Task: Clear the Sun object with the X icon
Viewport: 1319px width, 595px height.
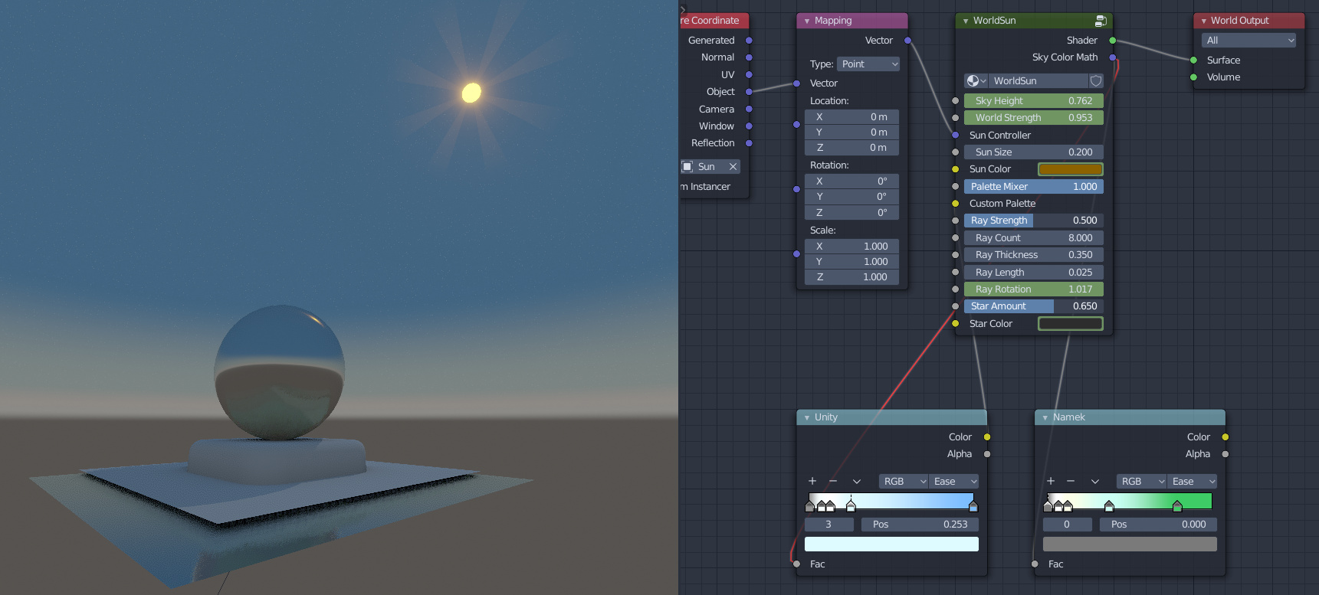Action: coord(733,167)
